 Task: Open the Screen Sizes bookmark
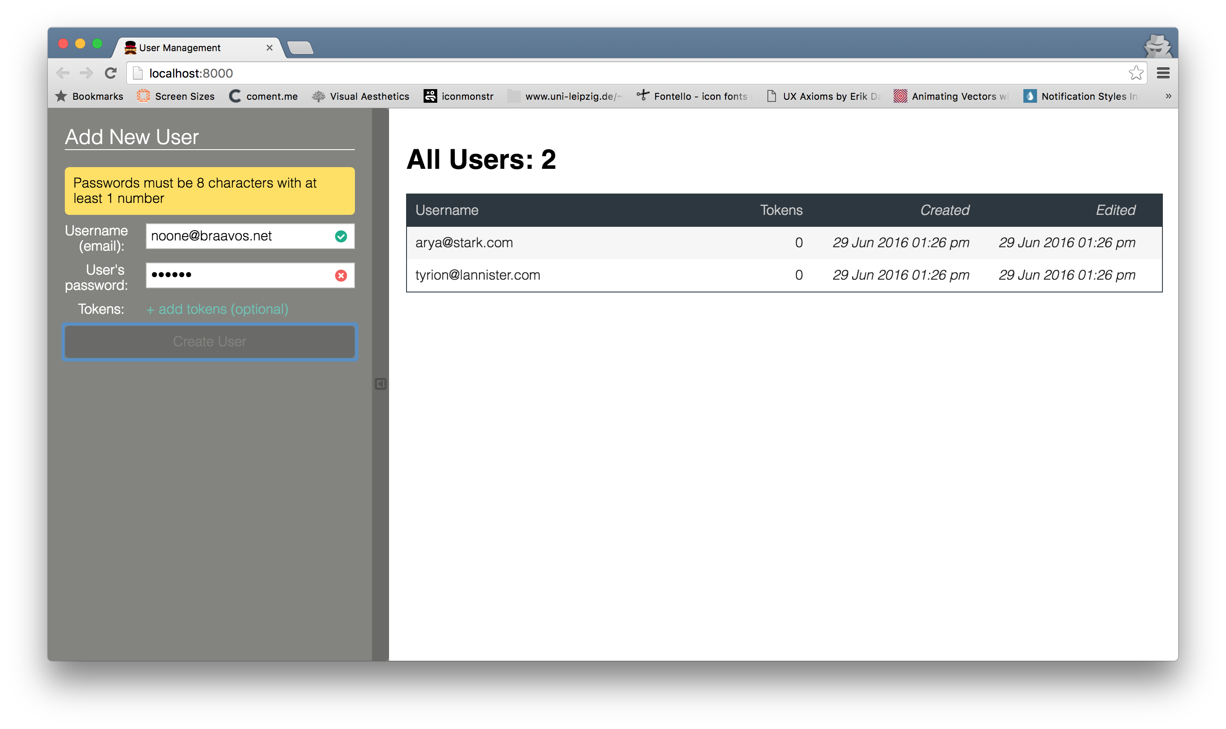point(176,96)
